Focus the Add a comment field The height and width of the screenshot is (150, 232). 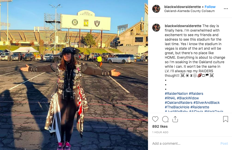pos(185,143)
